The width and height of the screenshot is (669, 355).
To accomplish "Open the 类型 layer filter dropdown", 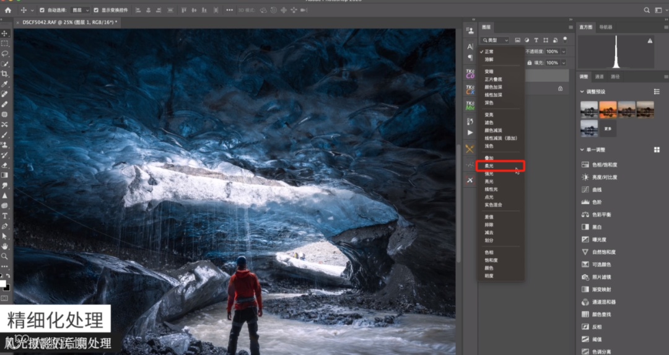I will coord(495,40).
